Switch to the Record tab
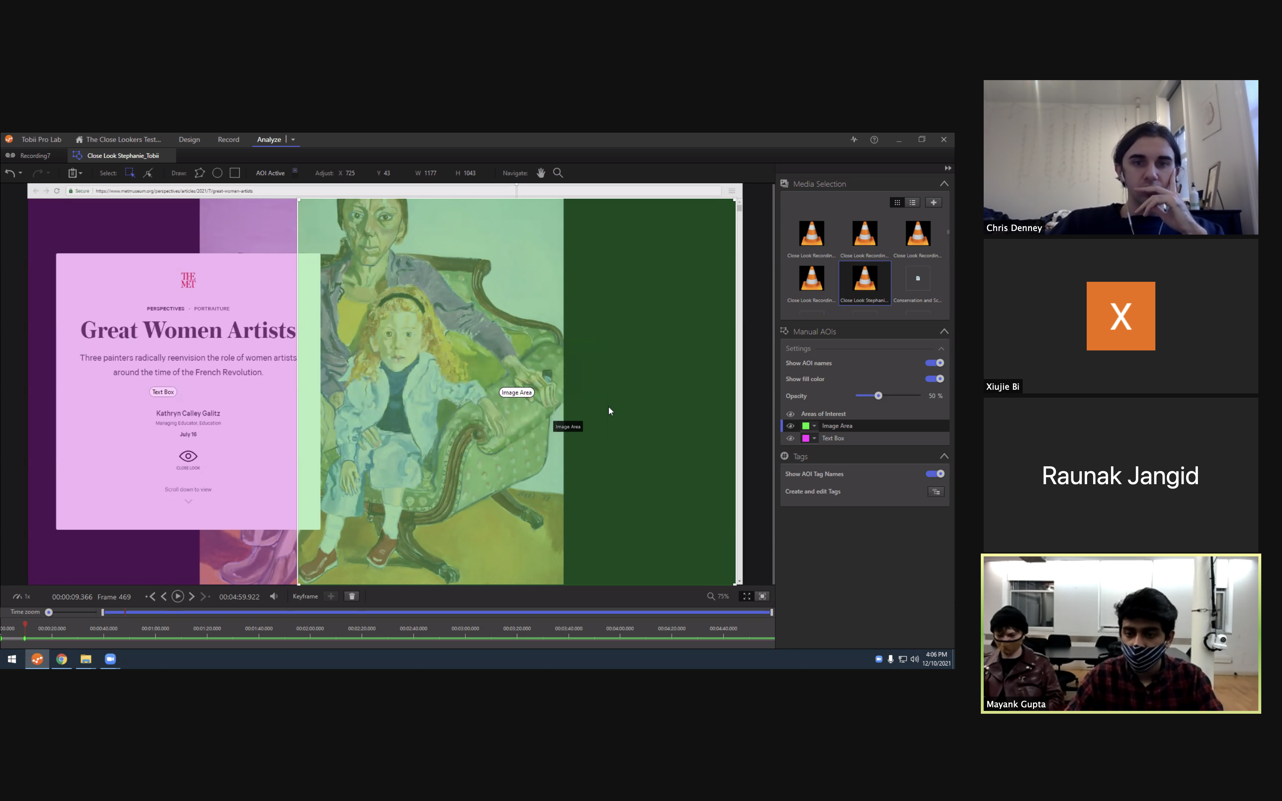The image size is (1282, 801). click(x=228, y=139)
